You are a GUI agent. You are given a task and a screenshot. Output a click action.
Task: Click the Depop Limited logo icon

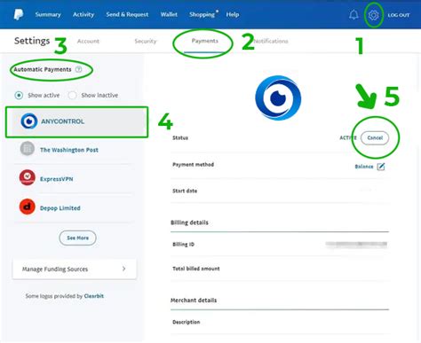[28, 207]
